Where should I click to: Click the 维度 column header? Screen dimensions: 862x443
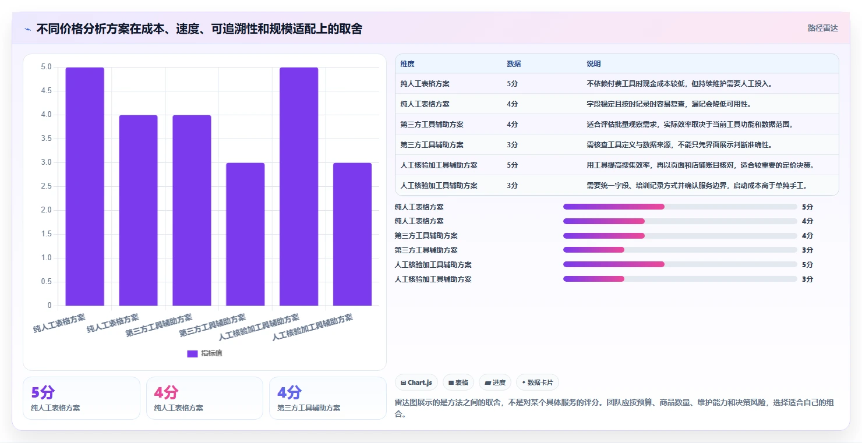click(x=408, y=64)
